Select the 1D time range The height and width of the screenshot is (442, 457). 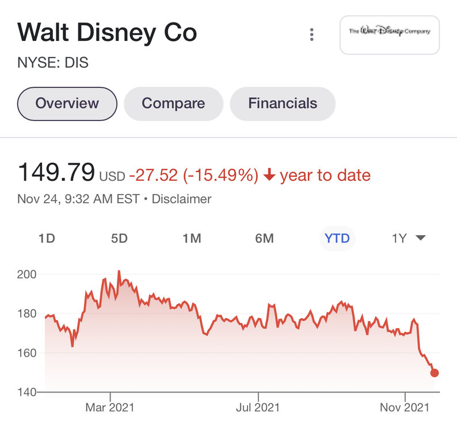[x=47, y=238]
